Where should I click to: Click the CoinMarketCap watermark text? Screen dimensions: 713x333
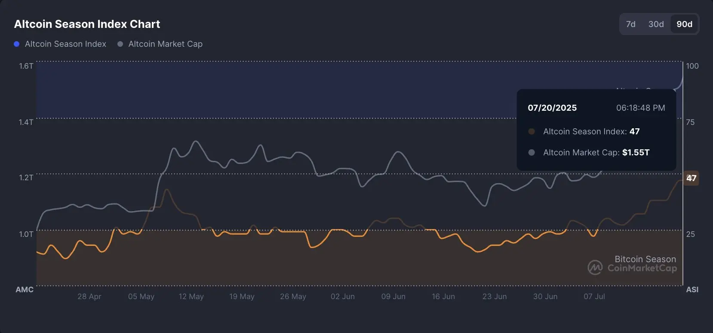tap(642, 268)
